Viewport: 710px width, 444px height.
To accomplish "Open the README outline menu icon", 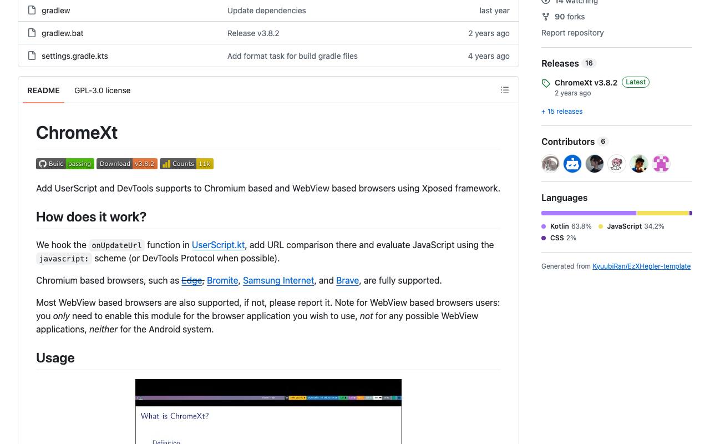I will [x=505, y=90].
